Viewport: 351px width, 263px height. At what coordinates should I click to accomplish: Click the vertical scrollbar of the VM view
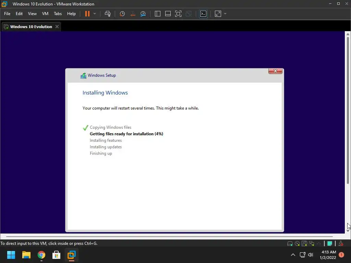[x=348, y=111]
